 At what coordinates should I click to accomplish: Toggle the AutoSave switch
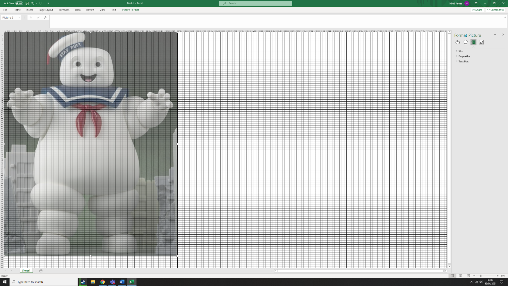[19, 3]
